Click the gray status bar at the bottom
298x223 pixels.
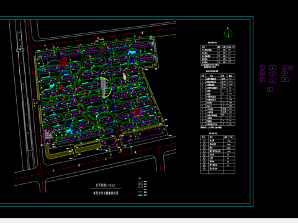coord(149,221)
